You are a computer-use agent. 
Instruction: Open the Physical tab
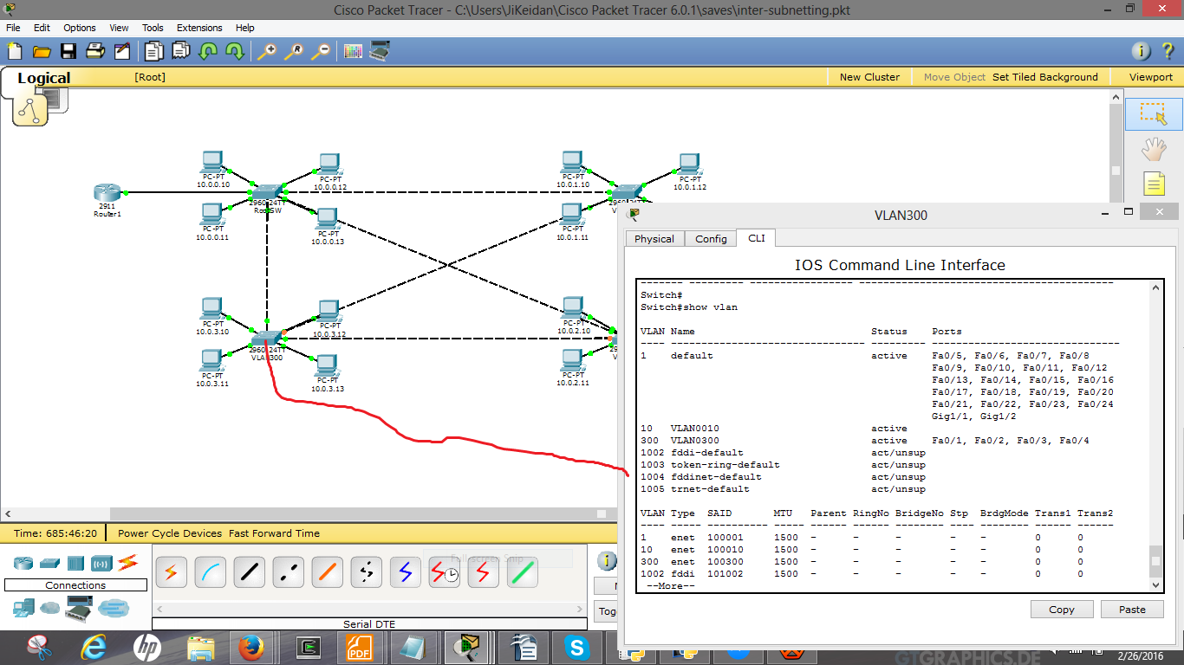point(654,239)
